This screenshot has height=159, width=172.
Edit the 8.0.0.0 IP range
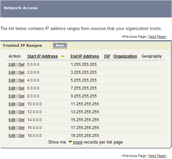(12, 96)
